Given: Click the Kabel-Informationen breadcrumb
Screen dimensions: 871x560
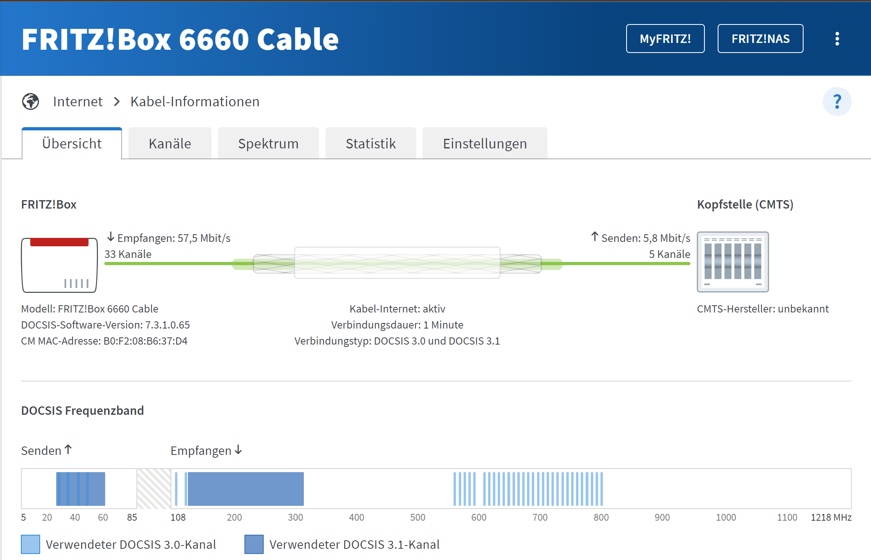Looking at the screenshot, I should tap(195, 101).
